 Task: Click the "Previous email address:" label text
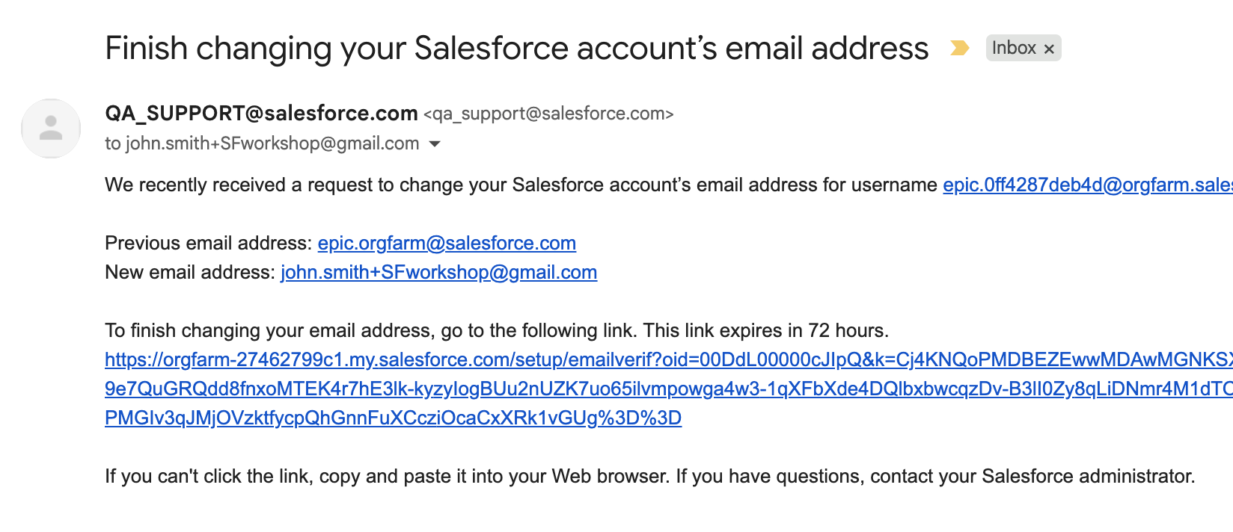[208, 243]
